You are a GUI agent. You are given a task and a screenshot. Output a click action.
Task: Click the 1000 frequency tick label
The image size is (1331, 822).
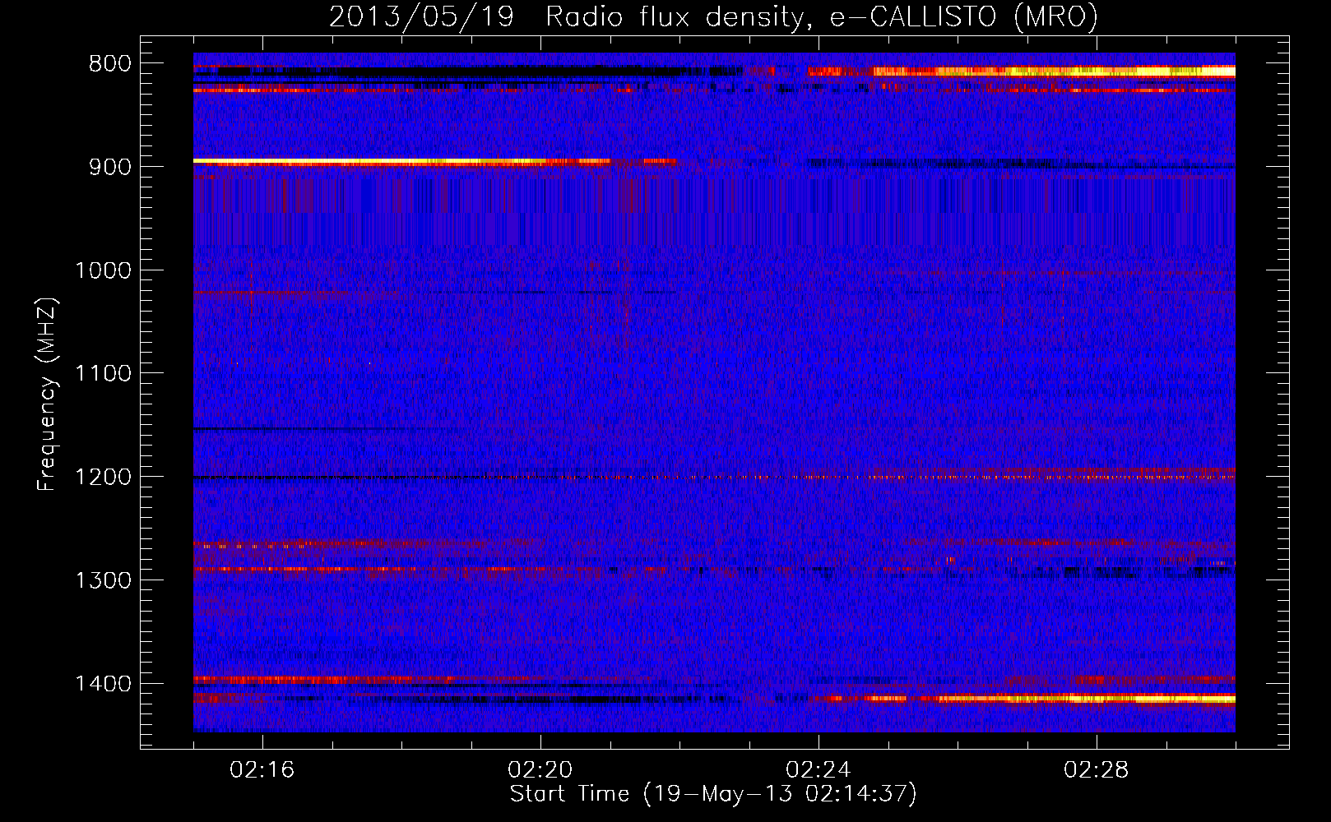(103, 270)
